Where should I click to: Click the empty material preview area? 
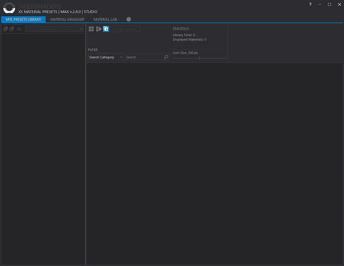(215, 163)
